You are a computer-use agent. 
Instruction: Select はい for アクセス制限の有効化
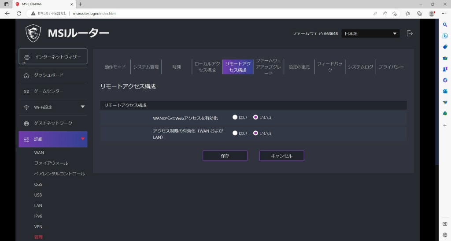pos(235,133)
